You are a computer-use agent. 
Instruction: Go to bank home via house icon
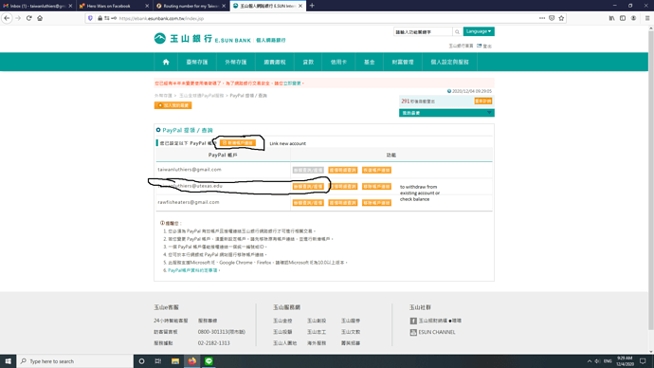click(x=166, y=62)
